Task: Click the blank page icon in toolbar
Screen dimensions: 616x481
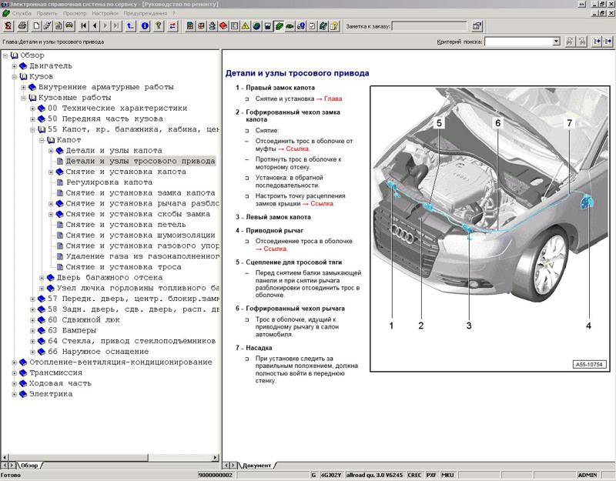Action: [36, 26]
